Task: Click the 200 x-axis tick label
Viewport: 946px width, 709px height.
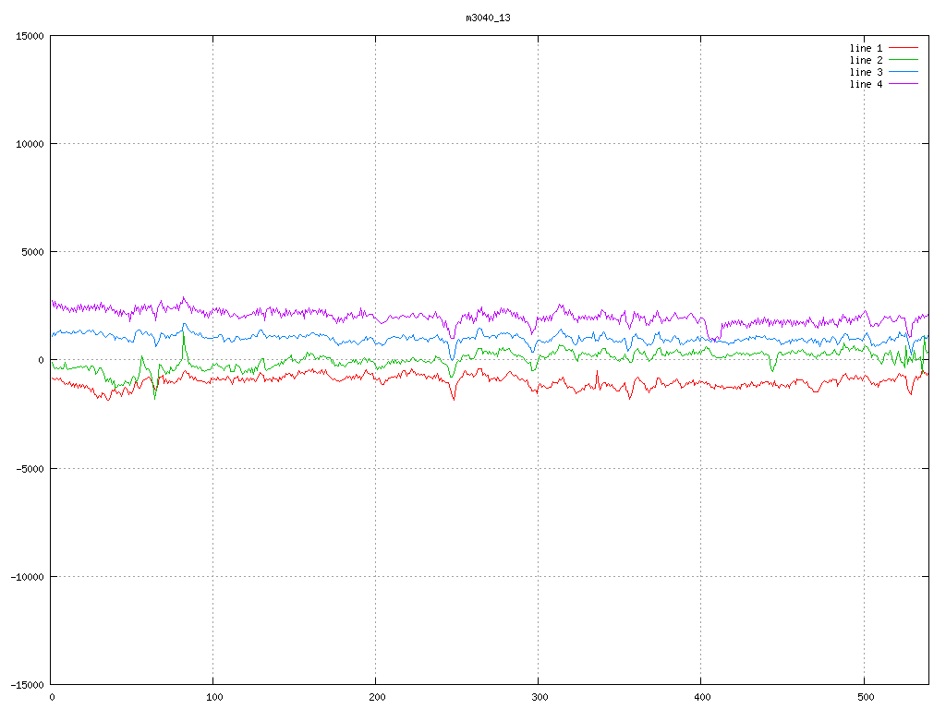Action: tap(376, 697)
